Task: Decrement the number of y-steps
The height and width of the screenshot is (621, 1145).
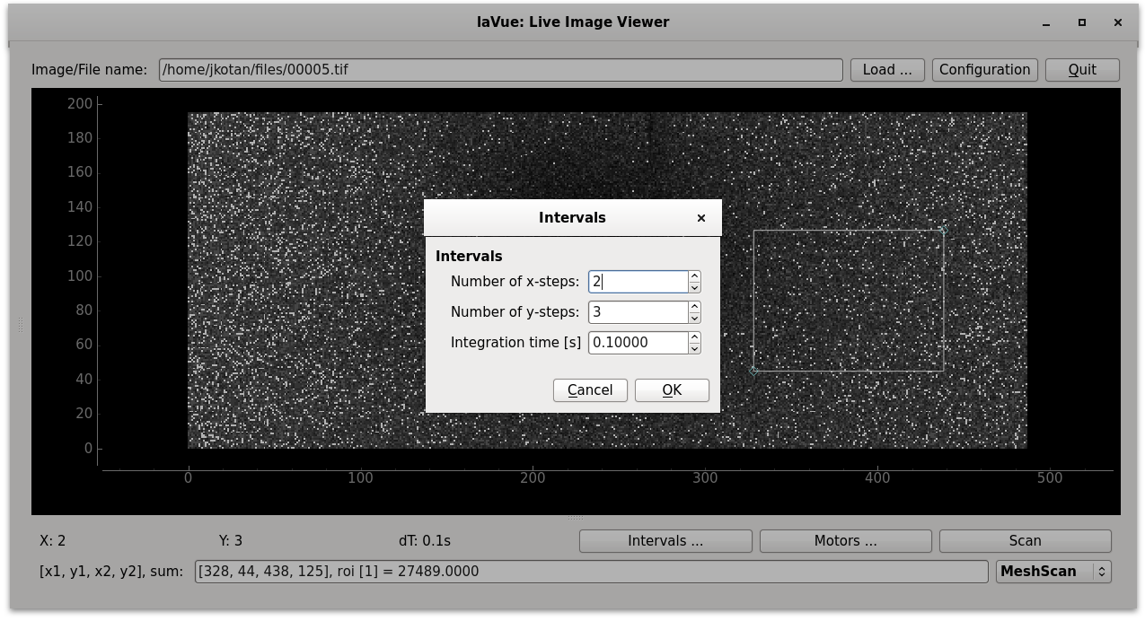Action: (694, 318)
